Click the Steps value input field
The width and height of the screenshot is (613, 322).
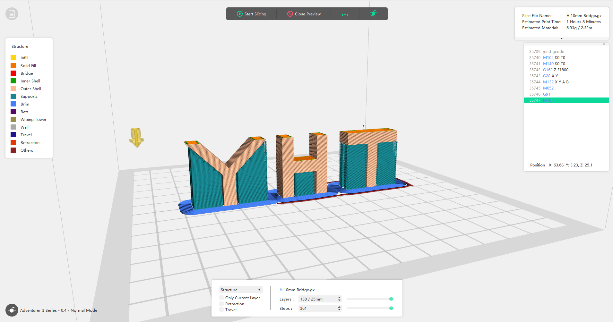[x=317, y=308]
